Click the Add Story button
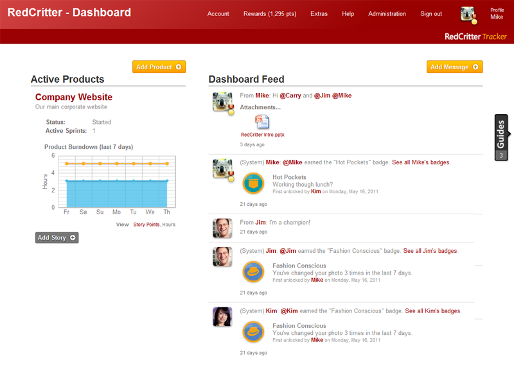 57,237
